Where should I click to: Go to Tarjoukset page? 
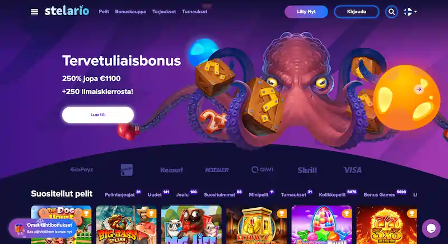(164, 12)
